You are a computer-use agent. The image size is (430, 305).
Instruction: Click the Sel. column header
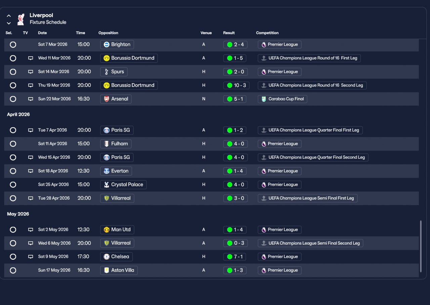[9, 33]
